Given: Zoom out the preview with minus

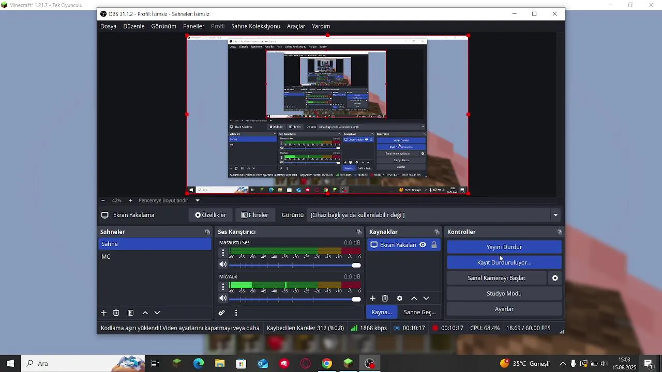Looking at the screenshot, I should (103, 200).
